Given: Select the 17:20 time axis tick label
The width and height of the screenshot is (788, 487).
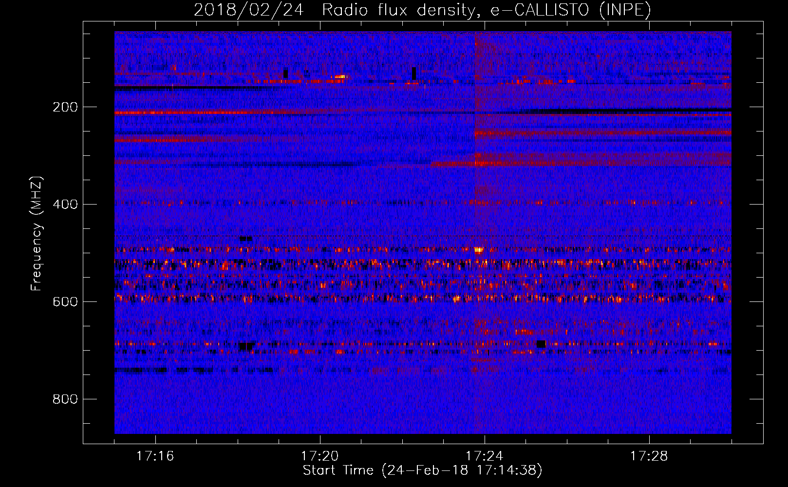Looking at the screenshot, I should (319, 456).
